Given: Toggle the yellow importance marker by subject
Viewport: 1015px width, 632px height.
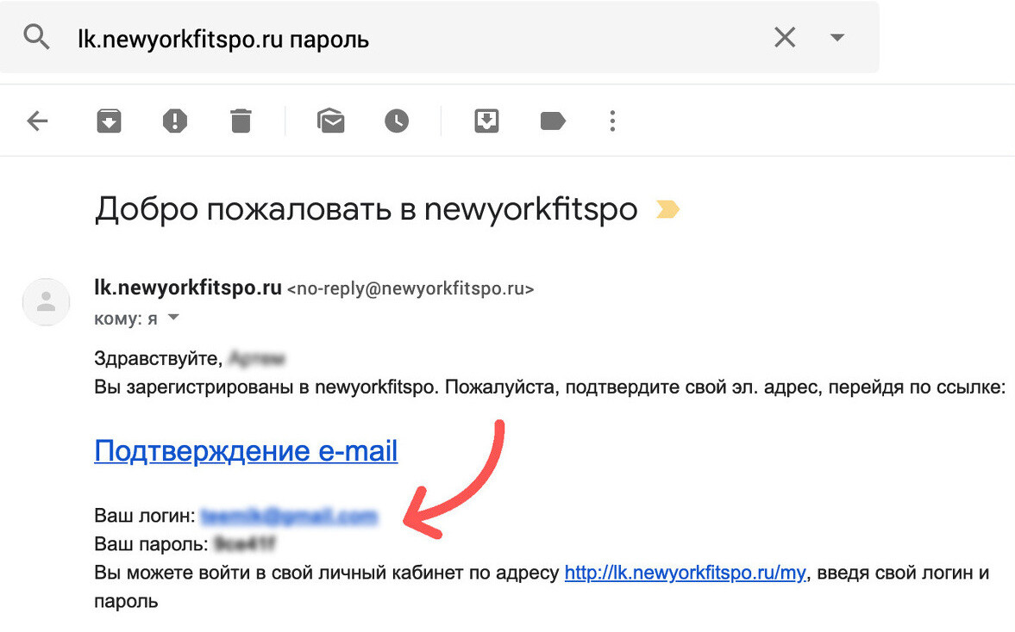Looking at the screenshot, I should click(x=667, y=209).
